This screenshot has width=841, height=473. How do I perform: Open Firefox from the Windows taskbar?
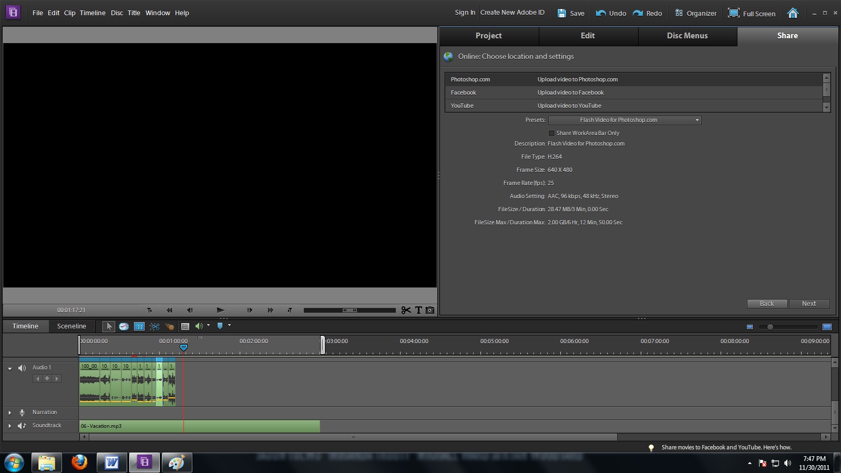(x=79, y=462)
